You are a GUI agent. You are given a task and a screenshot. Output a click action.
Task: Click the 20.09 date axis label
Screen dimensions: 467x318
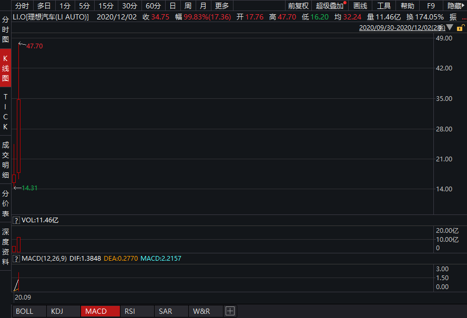[23, 297]
